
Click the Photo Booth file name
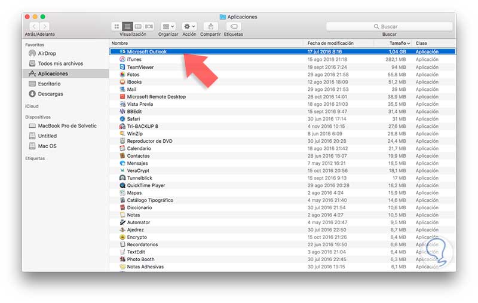(x=140, y=259)
